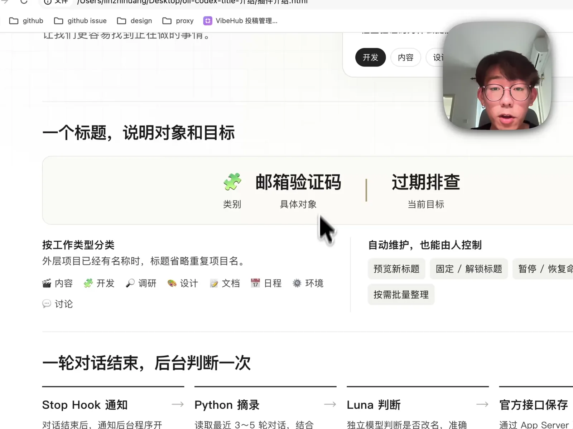This screenshot has width=573, height=429.
Task: Switch to the 开发 pill tab
Action: tap(370, 57)
